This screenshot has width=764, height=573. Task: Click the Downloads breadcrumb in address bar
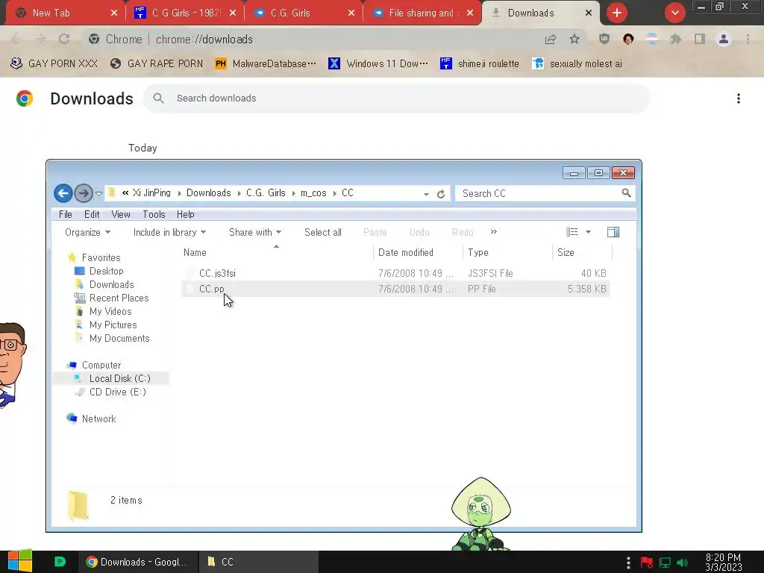tap(209, 193)
